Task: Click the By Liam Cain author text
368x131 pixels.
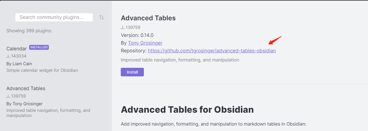Action: coord(19,63)
